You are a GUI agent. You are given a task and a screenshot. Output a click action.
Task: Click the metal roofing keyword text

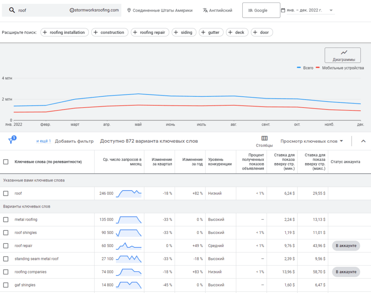(26, 220)
